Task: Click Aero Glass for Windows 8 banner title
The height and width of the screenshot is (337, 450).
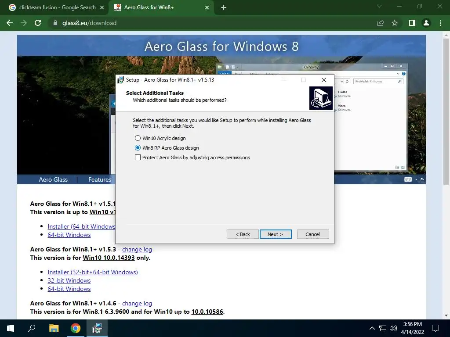Action: pyautogui.click(x=221, y=47)
